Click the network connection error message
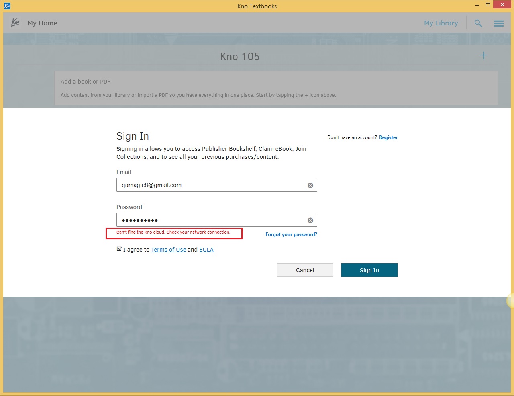 tap(173, 232)
